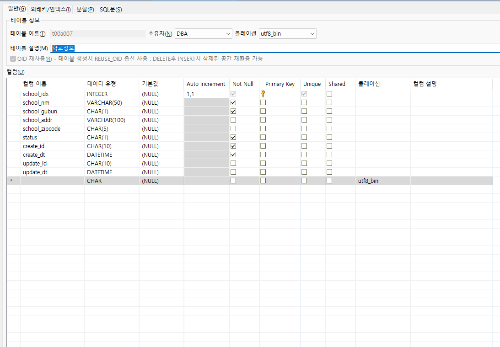Enable Not Null for school_addr
This screenshot has height=347, width=500.
click(233, 120)
